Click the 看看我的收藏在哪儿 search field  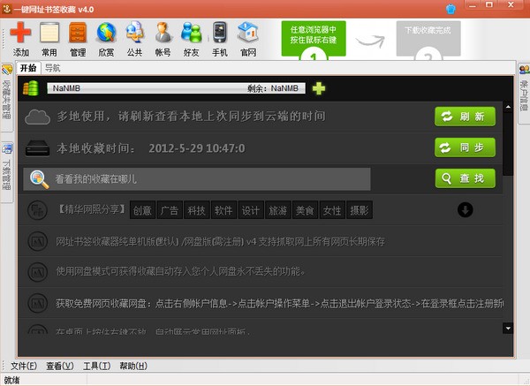click(197, 179)
